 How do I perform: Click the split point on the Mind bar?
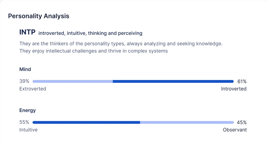(x=113, y=81)
